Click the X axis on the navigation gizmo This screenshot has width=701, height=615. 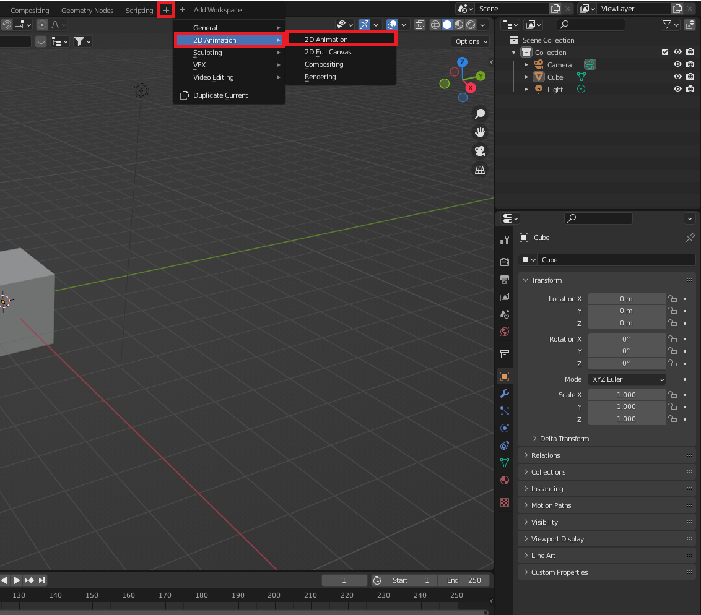[470, 88]
